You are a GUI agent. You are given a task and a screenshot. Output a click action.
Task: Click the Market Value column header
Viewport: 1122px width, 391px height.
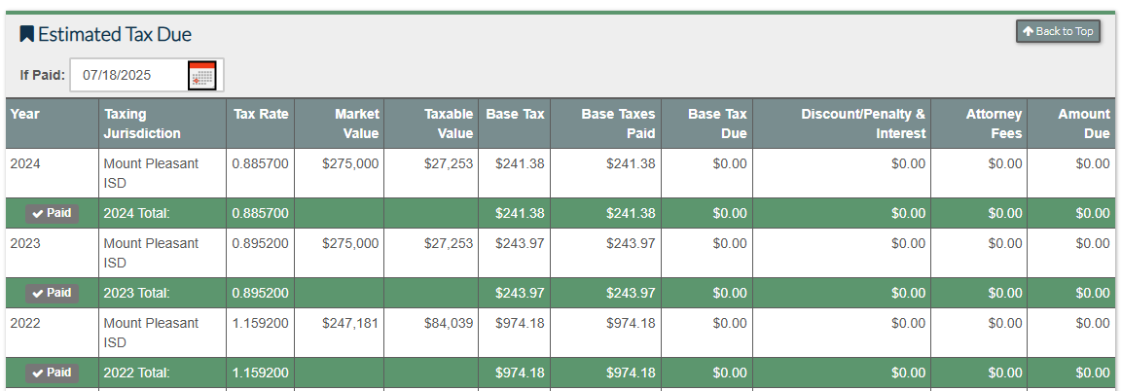click(x=356, y=124)
